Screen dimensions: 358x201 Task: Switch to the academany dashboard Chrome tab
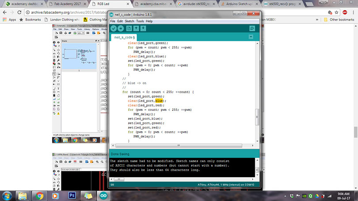24,4
